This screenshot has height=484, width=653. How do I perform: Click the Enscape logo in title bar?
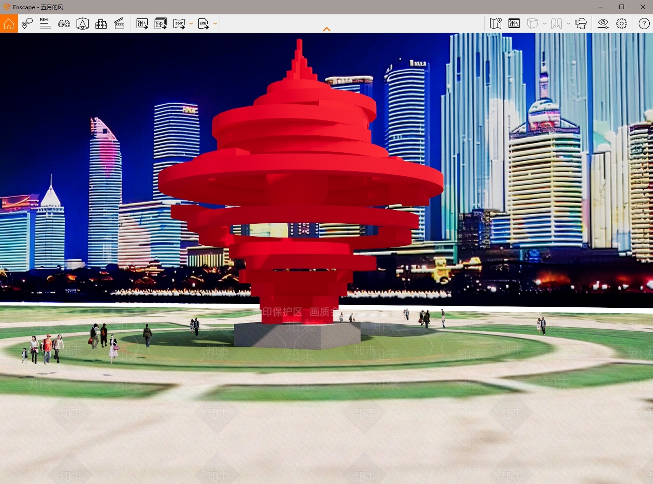pyautogui.click(x=7, y=7)
